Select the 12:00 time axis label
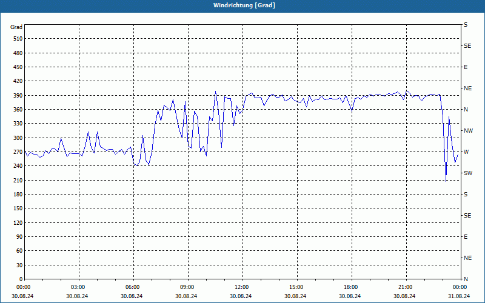485x303 pixels. [x=241, y=287]
